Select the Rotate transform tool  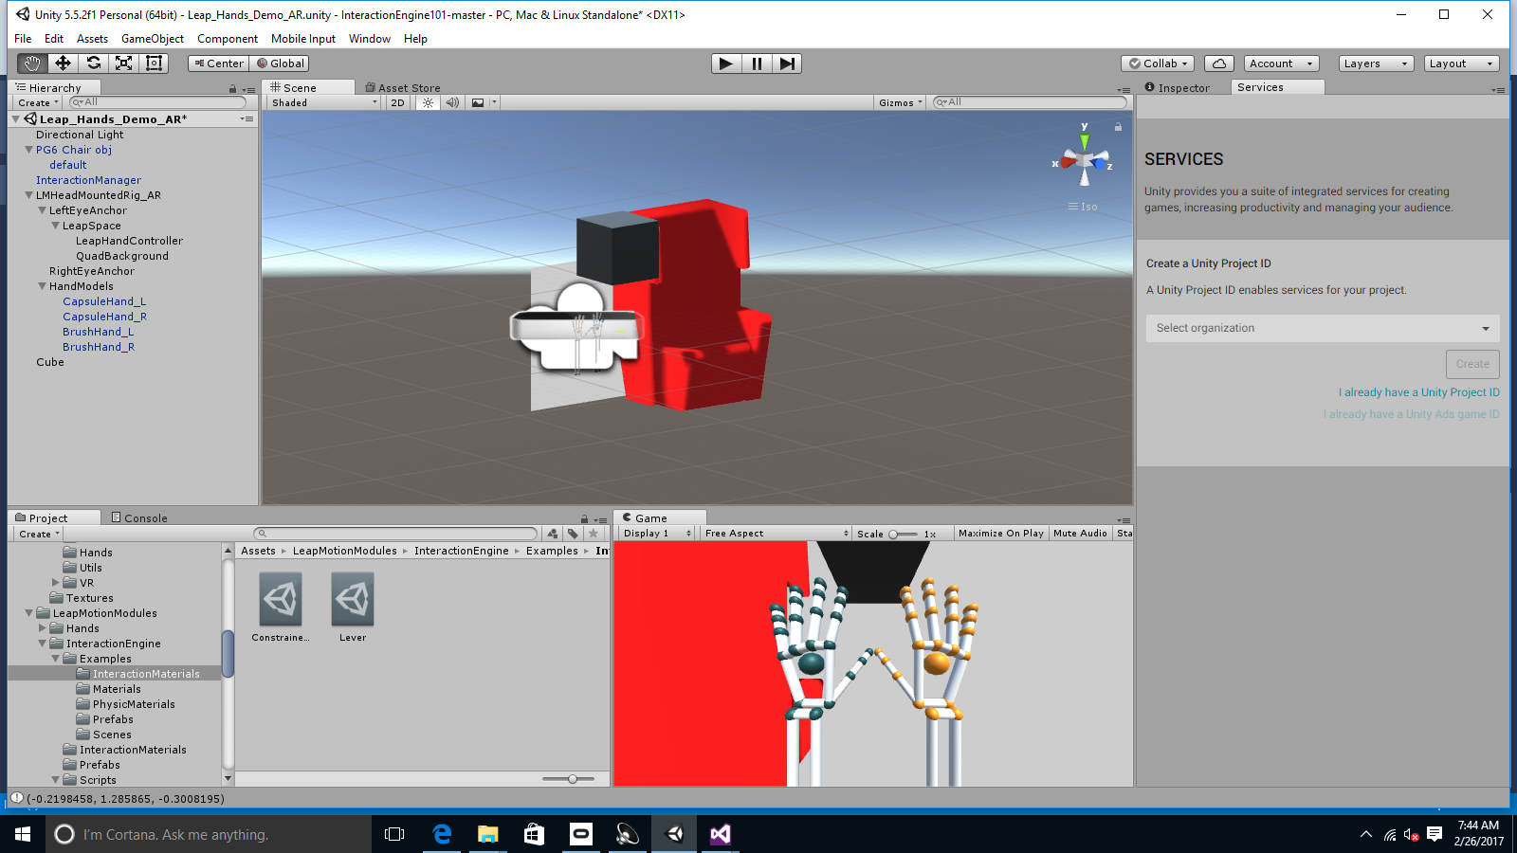pyautogui.click(x=93, y=64)
